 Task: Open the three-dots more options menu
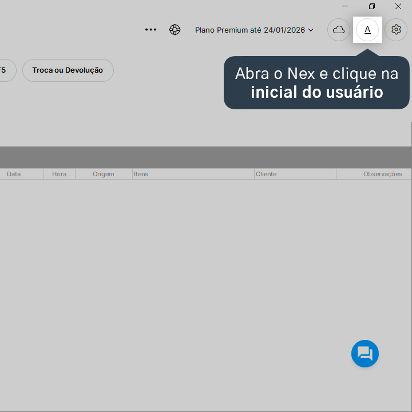tap(150, 30)
